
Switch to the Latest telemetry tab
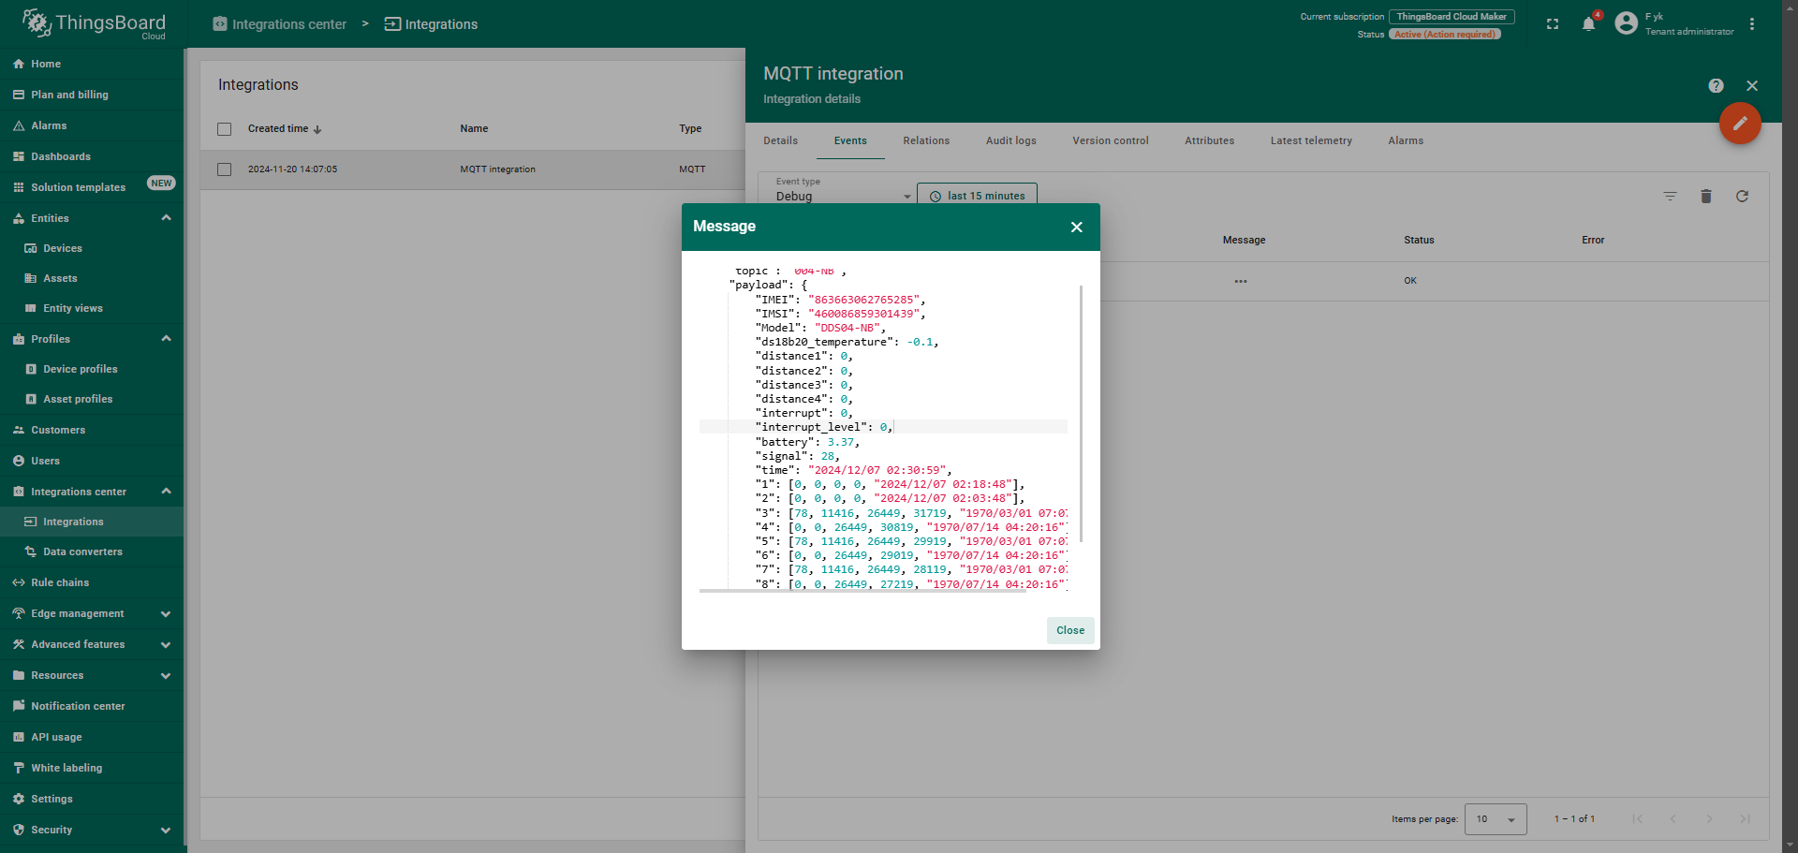tap(1311, 140)
